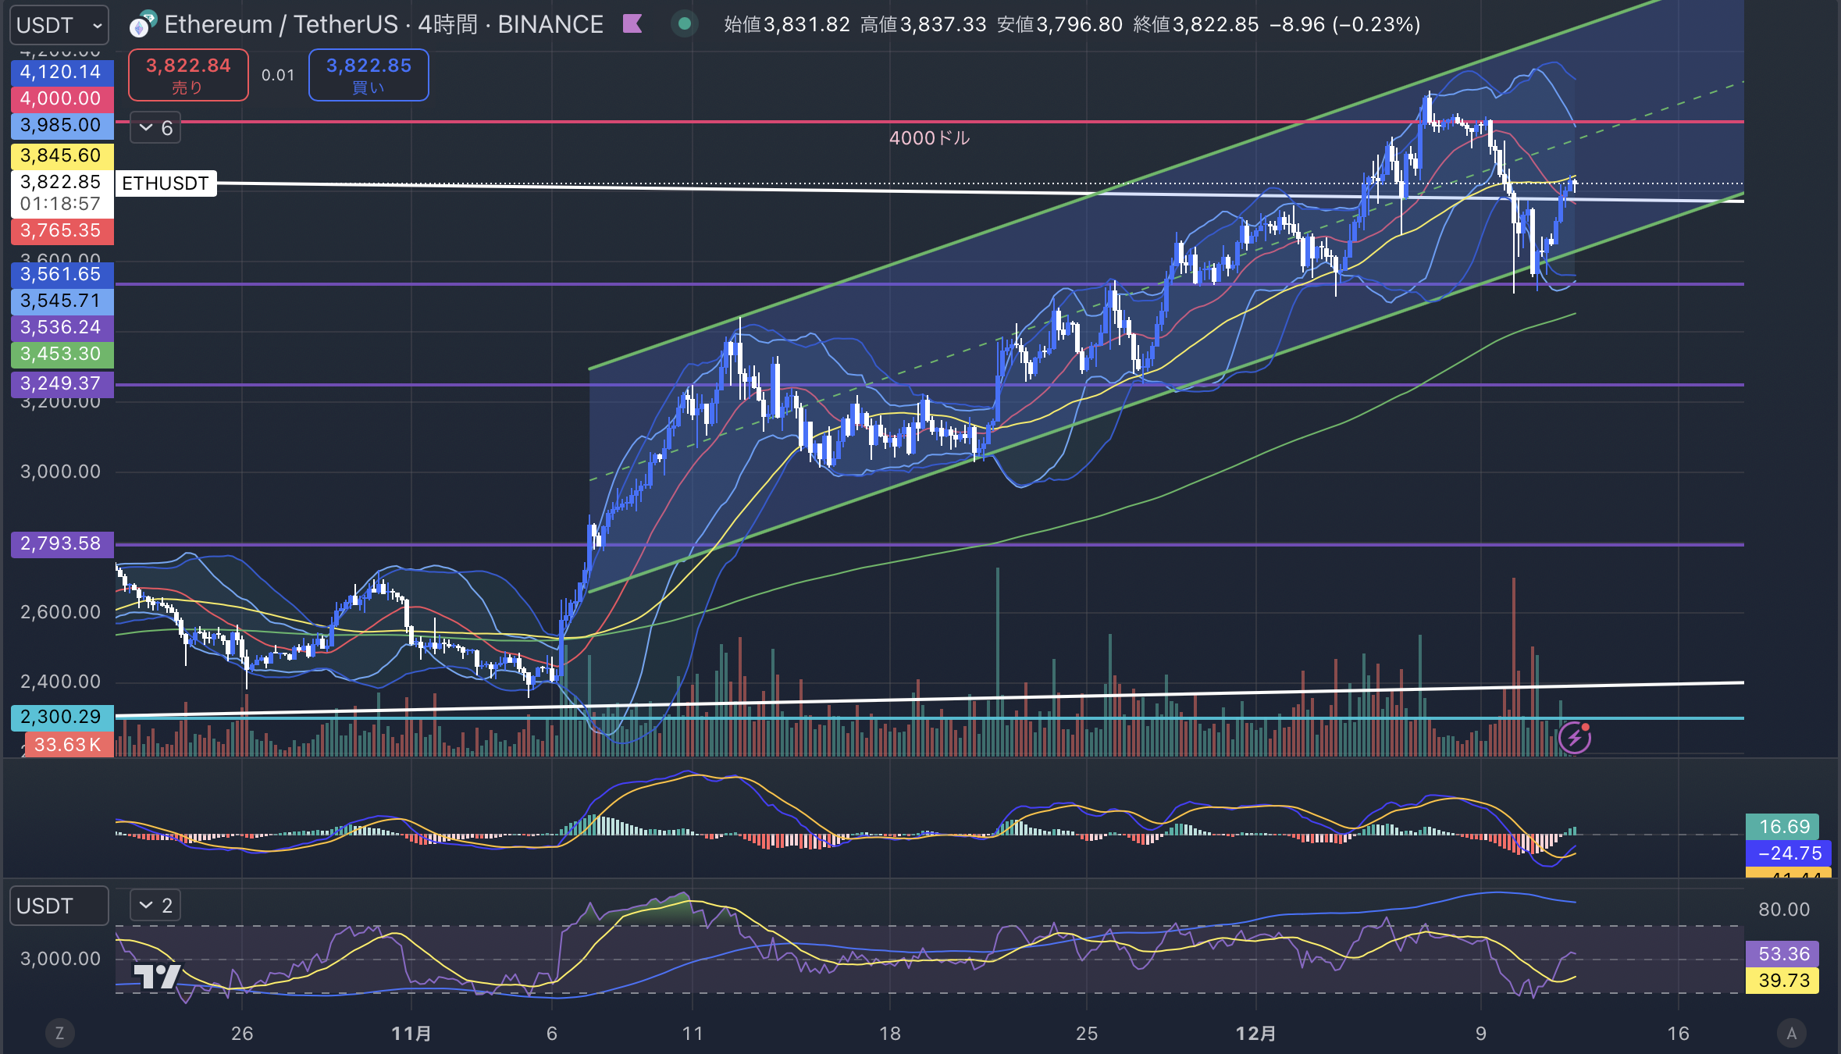Click the 高値3,837.33 high value
Image resolution: width=1841 pixels, height=1054 pixels.
(x=924, y=25)
